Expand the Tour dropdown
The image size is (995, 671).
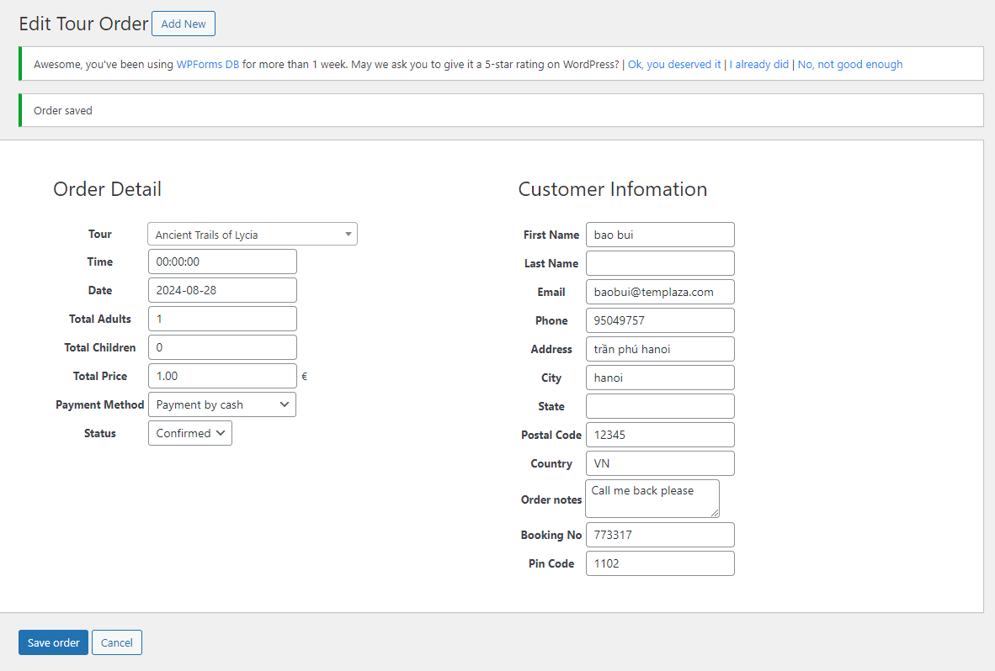click(x=252, y=235)
